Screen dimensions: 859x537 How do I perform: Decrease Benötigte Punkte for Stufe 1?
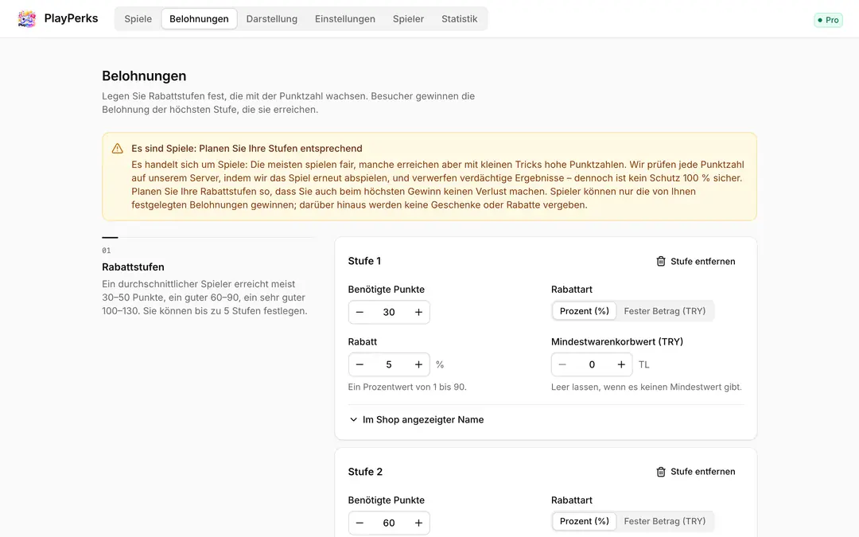(360, 313)
